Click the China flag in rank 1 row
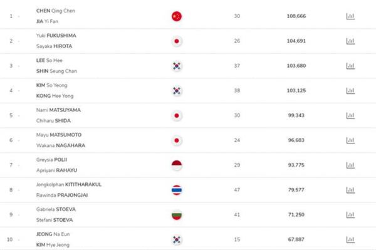This screenshot has height=250, width=376. click(x=177, y=16)
